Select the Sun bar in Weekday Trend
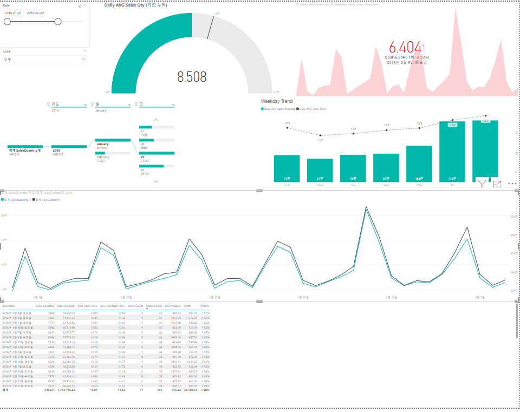Screen dimensions: 520x412 click(287, 168)
